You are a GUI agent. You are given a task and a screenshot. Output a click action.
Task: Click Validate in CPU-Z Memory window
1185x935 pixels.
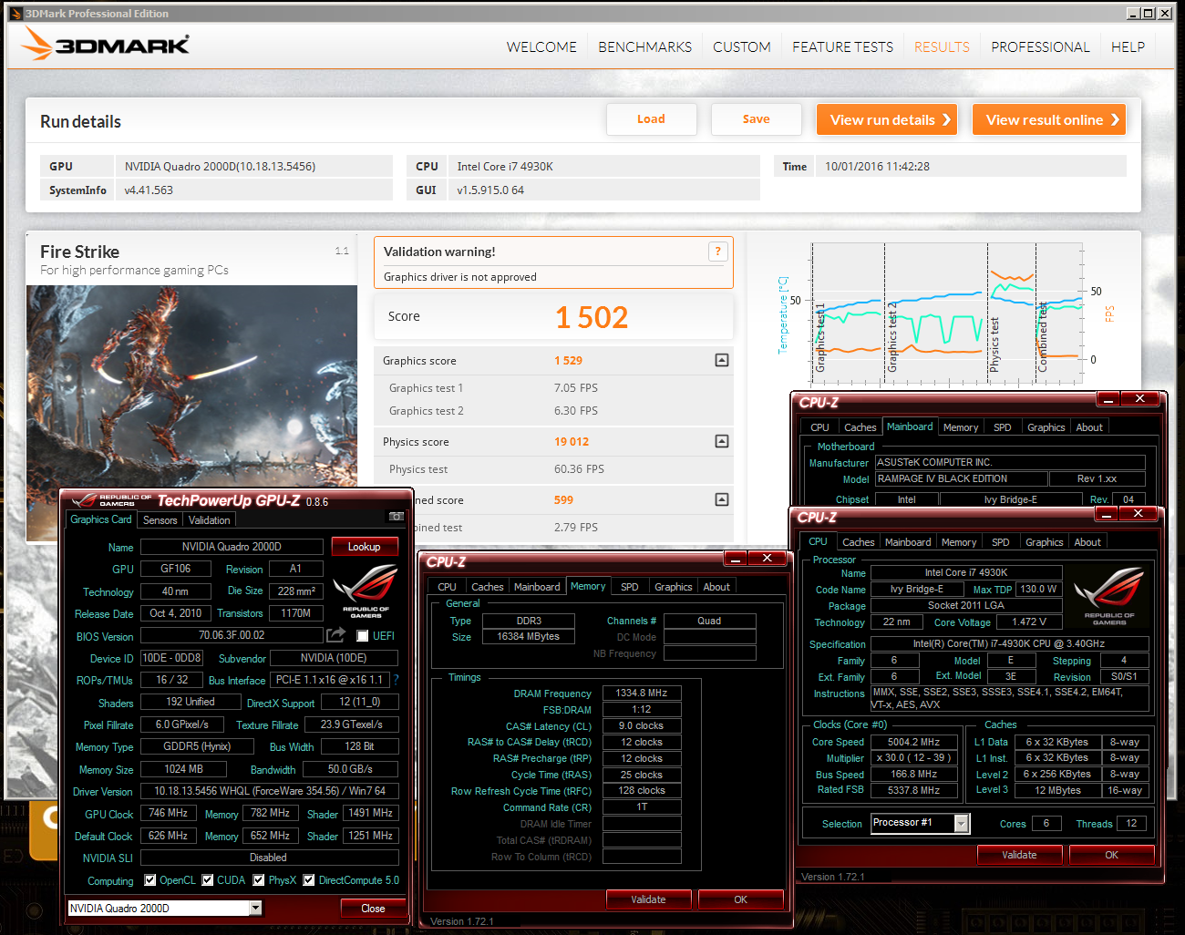point(649,899)
